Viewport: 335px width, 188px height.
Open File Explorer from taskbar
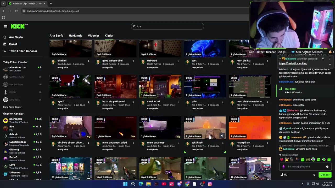point(148,184)
